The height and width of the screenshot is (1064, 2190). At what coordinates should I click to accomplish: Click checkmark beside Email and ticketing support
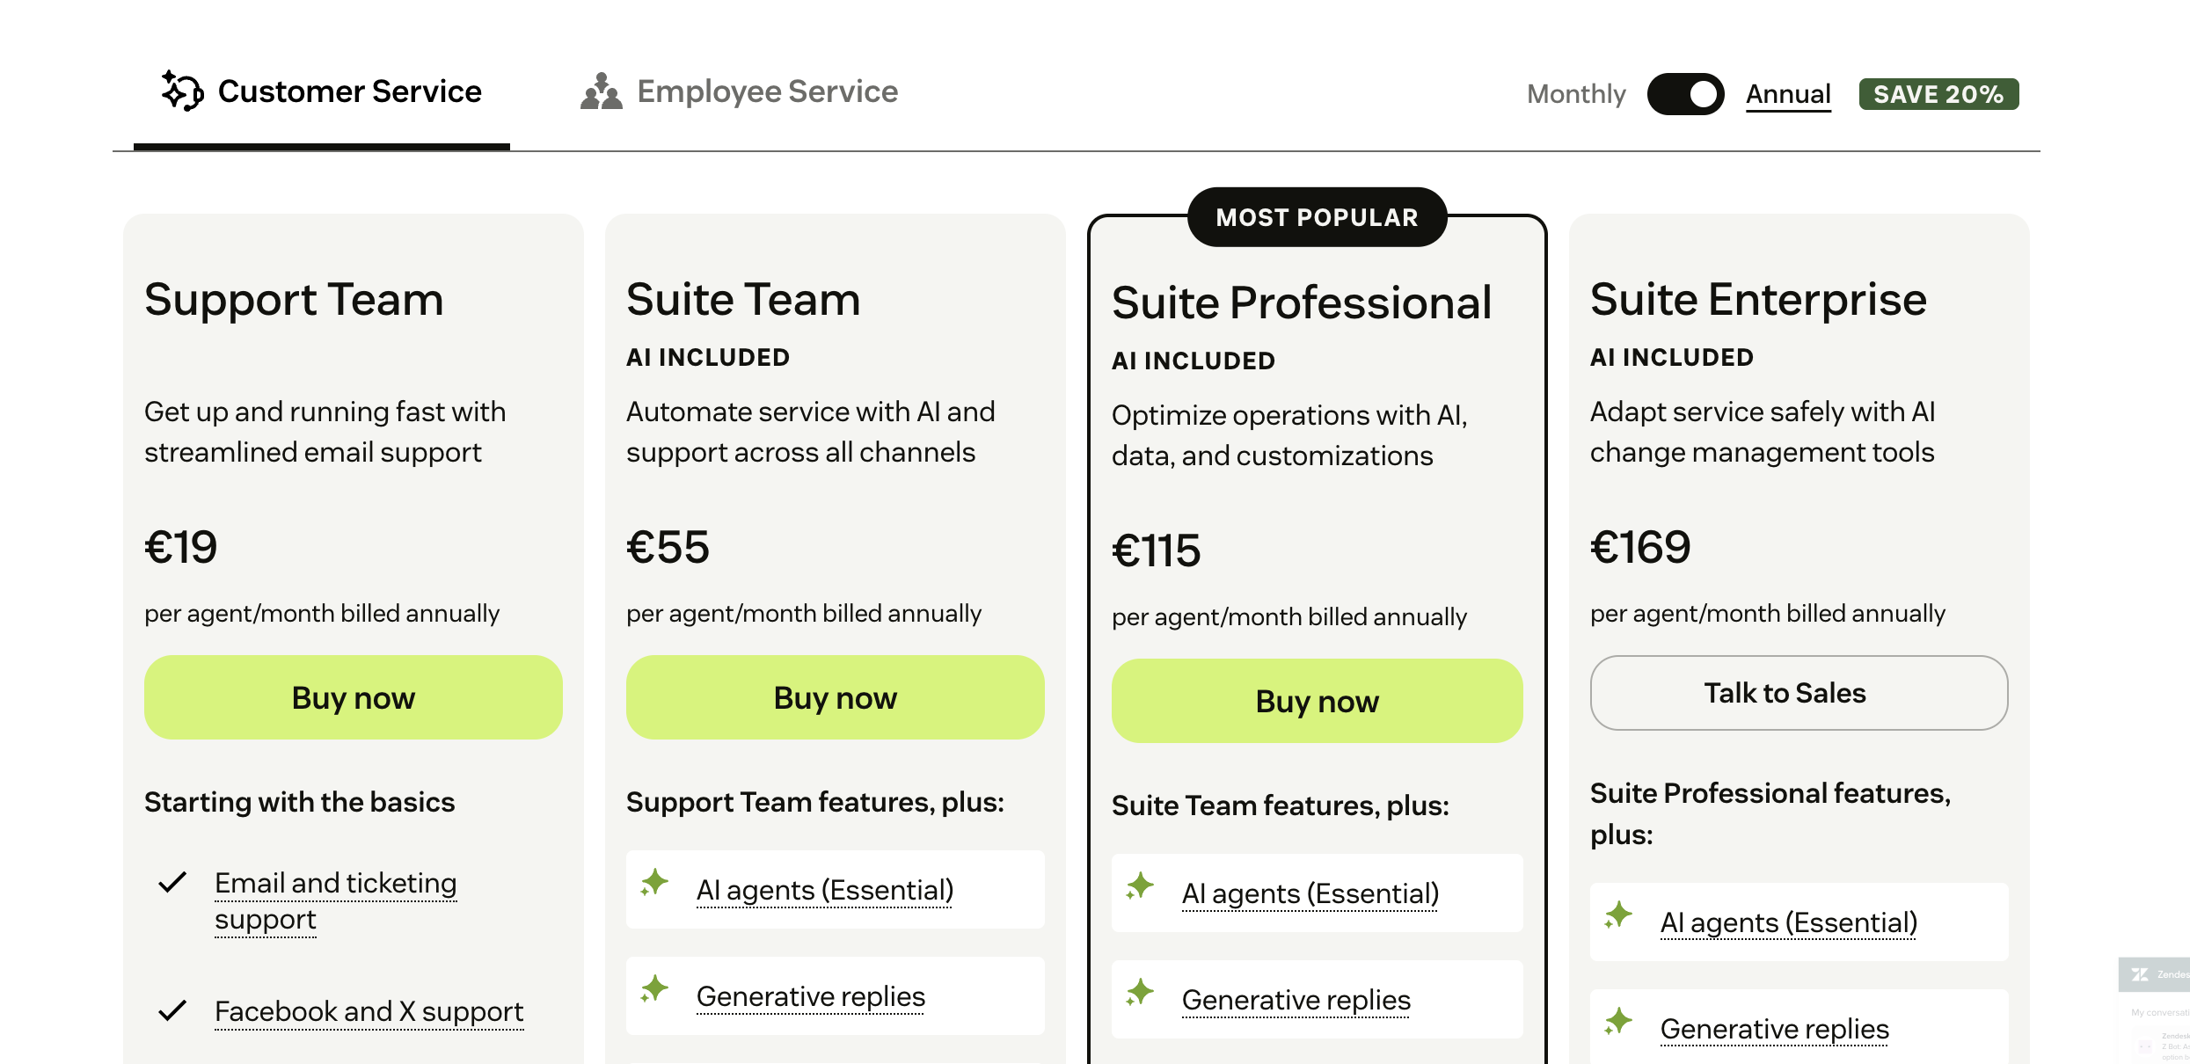pos(172,883)
